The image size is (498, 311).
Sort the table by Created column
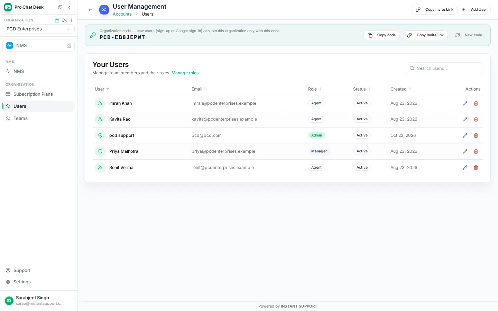point(401,89)
